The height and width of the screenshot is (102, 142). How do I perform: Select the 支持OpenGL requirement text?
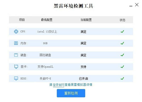pos(45,67)
